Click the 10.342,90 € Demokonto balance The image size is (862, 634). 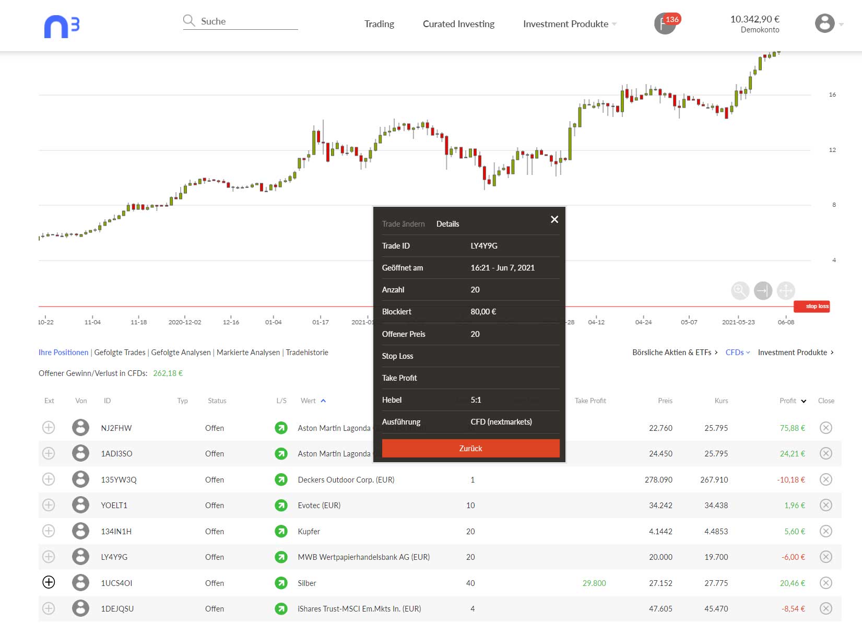pyautogui.click(x=754, y=24)
